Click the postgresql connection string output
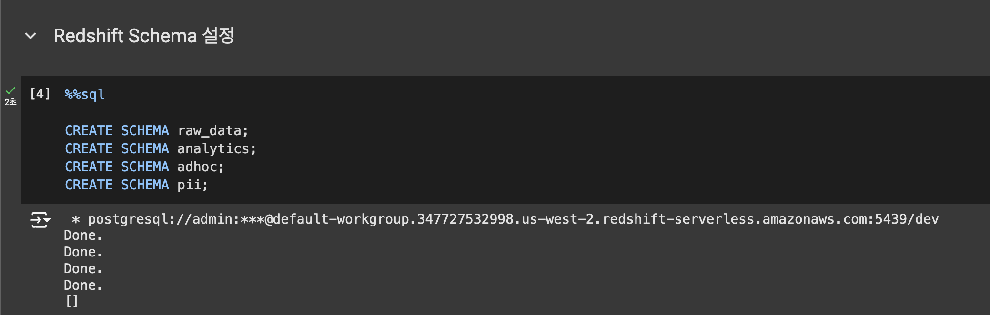 [x=505, y=219]
